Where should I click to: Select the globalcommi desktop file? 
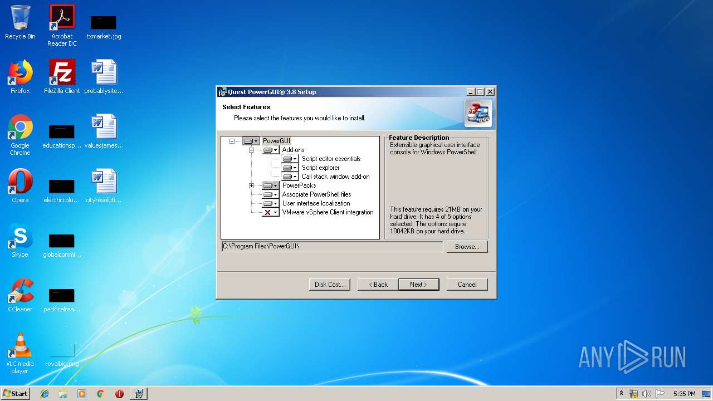62,246
